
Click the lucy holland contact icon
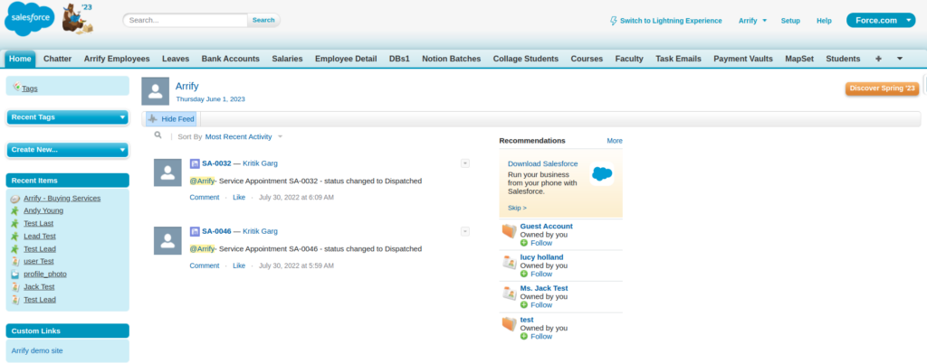(509, 262)
